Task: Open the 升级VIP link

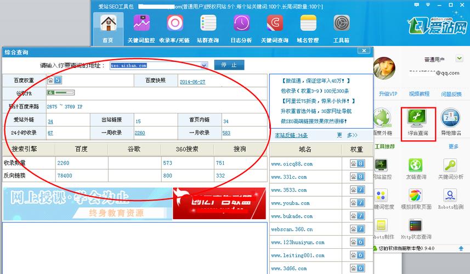Action: 388,94
